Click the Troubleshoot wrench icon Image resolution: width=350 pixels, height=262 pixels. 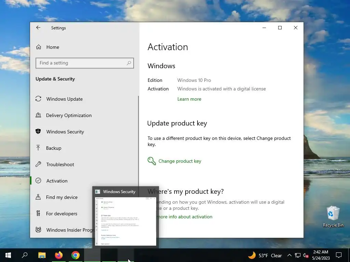tap(38, 164)
